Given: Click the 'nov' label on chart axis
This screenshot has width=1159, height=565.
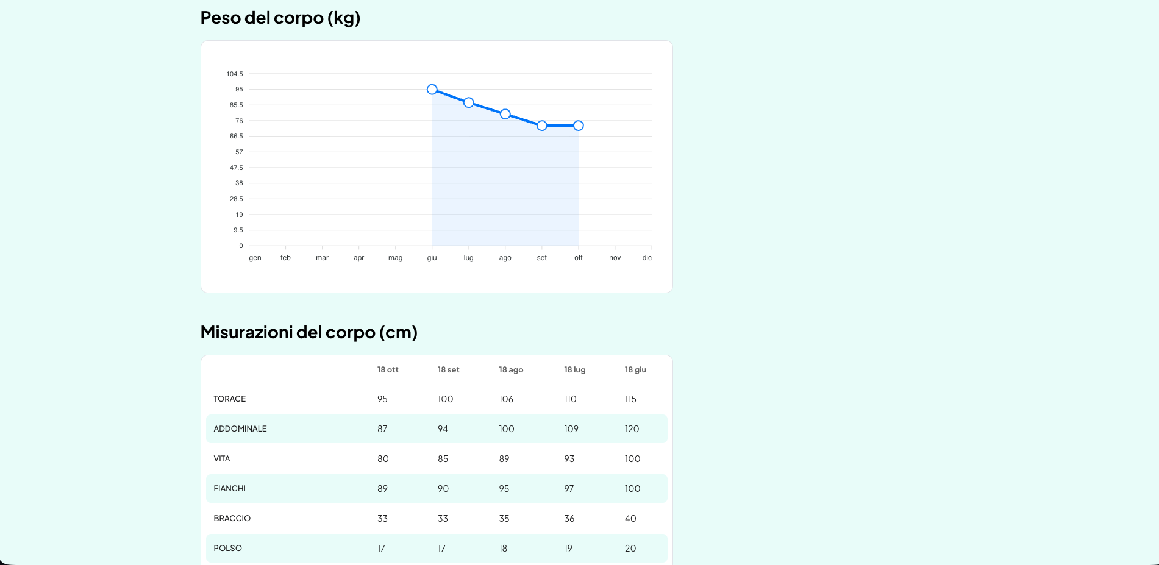Looking at the screenshot, I should coord(615,258).
